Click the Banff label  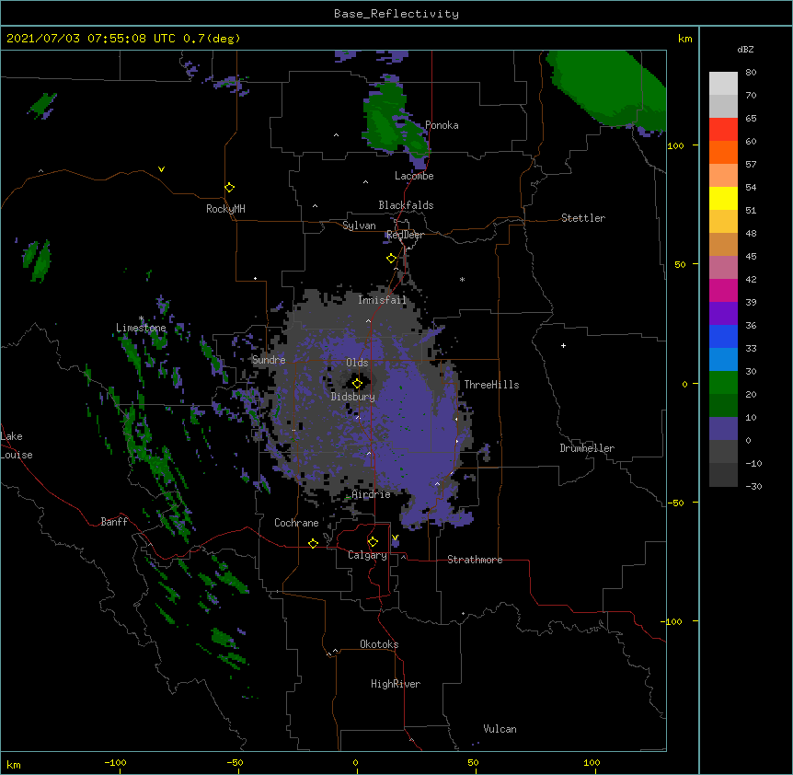114,522
